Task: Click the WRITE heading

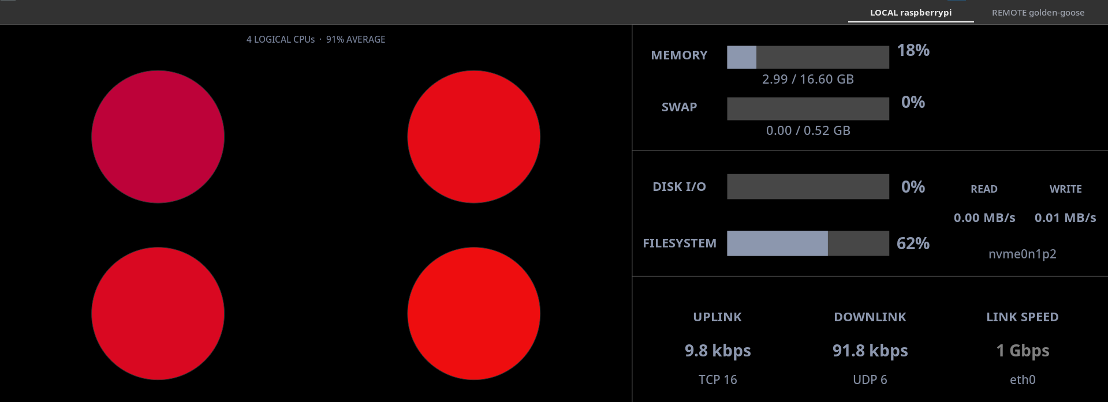Action: point(1065,189)
